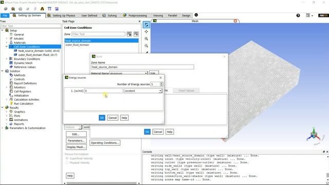
Task: Select Initialization in the Solution tree
Action: coord(22,96)
